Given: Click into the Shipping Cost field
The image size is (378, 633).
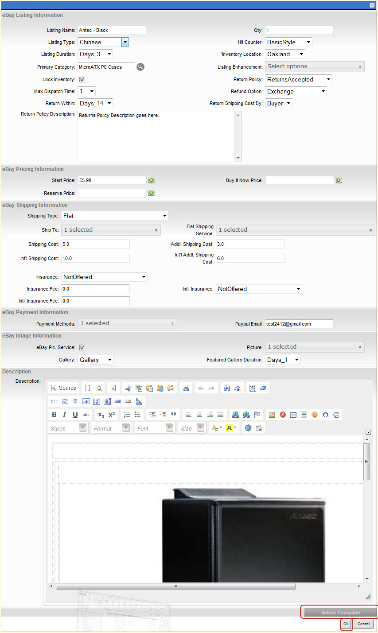Looking at the screenshot, I should (95, 244).
